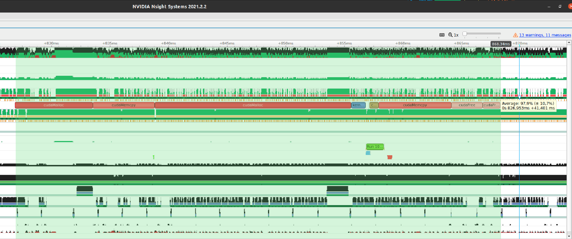Select the cudaMemcpy call following first cudaMalloc

click(124, 105)
